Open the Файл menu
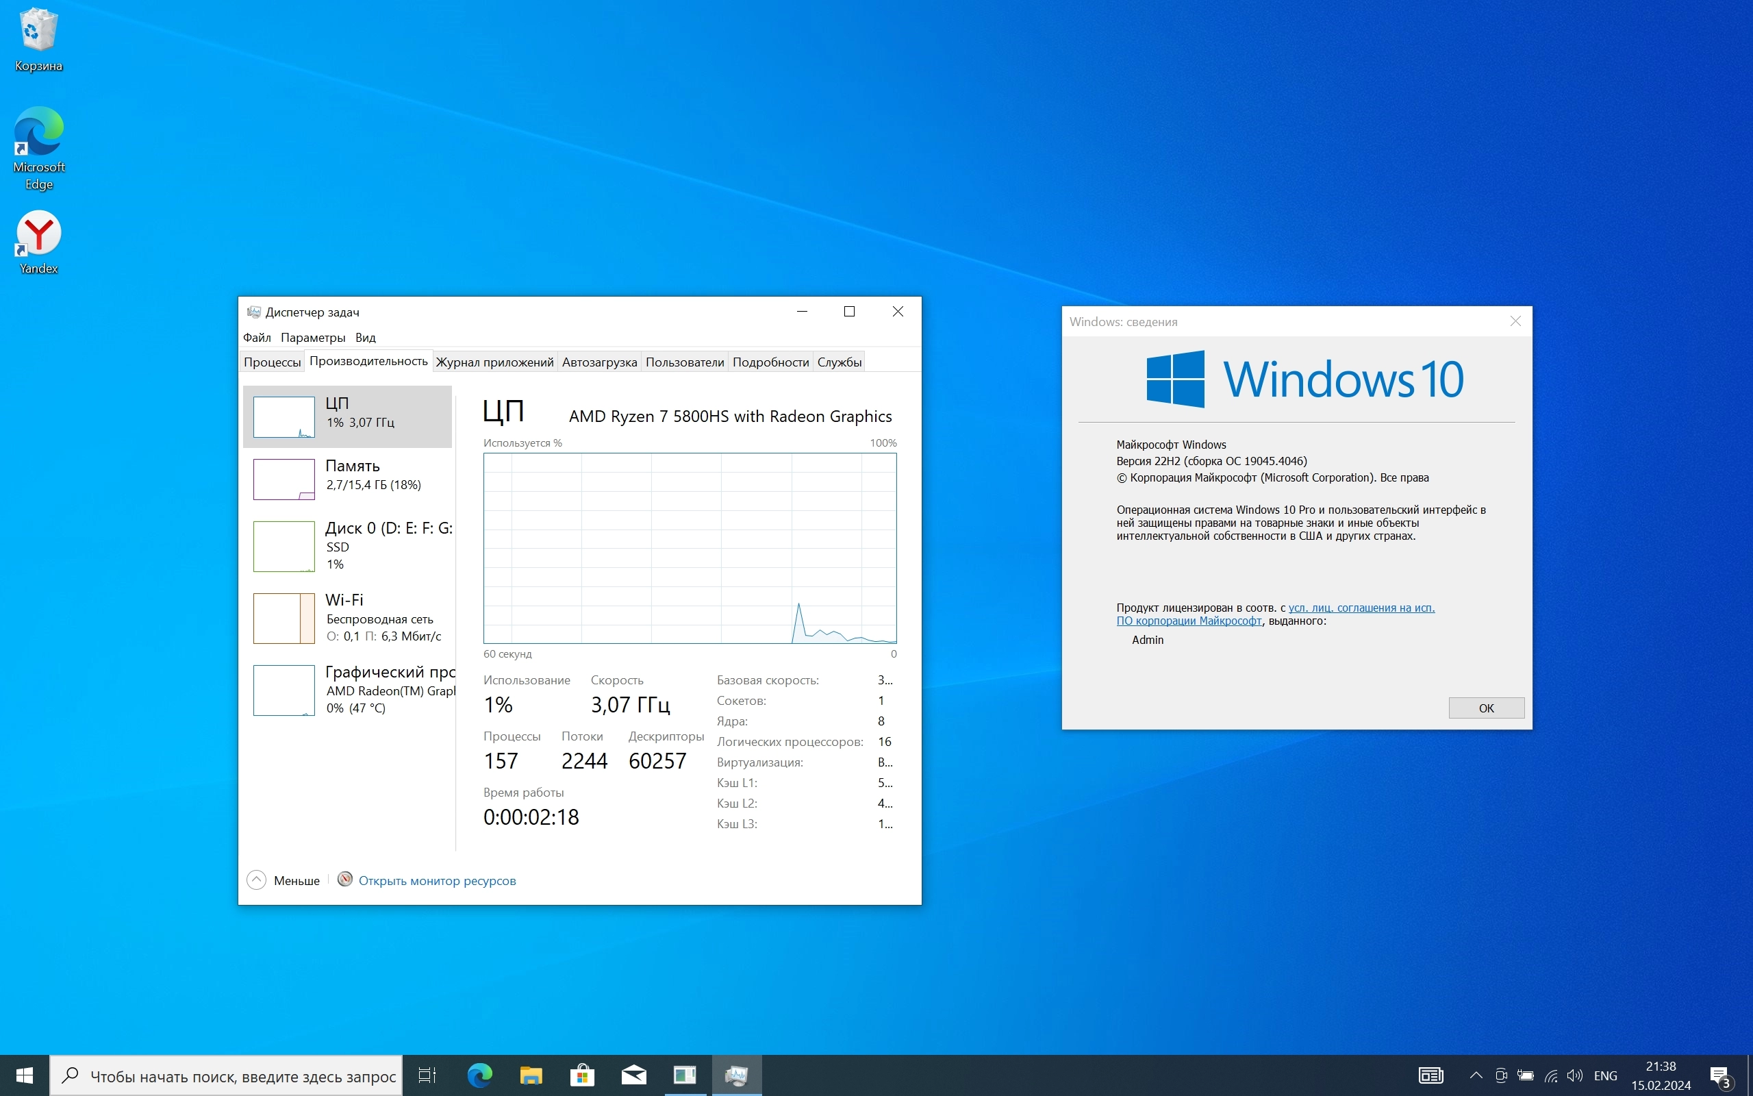 point(256,338)
